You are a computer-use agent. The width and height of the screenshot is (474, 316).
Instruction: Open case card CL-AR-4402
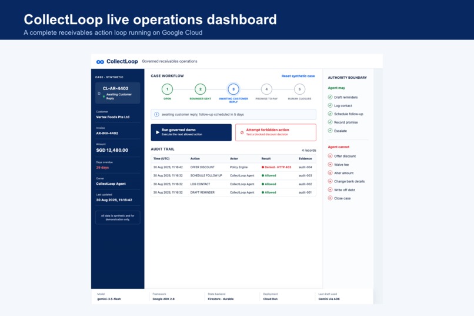[x=118, y=93]
